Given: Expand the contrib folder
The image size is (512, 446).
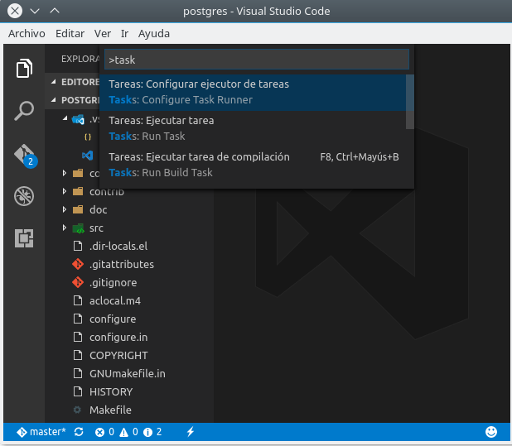Looking at the screenshot, I should point(106,191).
